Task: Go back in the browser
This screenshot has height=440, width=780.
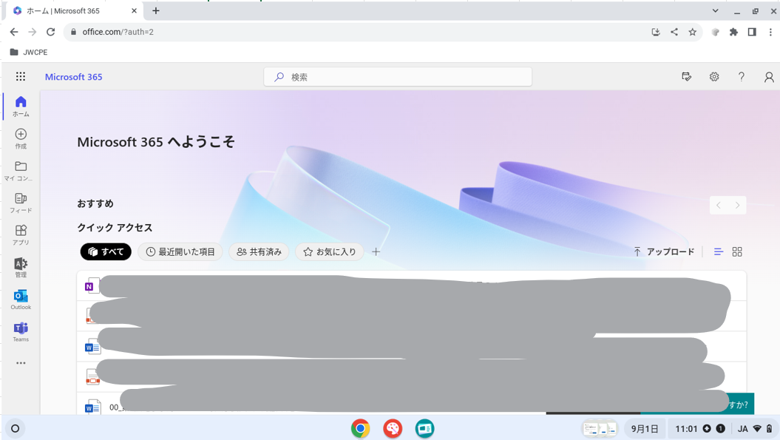Action: click(x=14, y=32)
